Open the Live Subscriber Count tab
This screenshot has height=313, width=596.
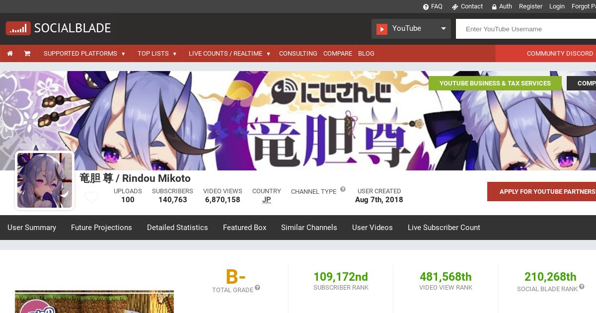(444, 228)
